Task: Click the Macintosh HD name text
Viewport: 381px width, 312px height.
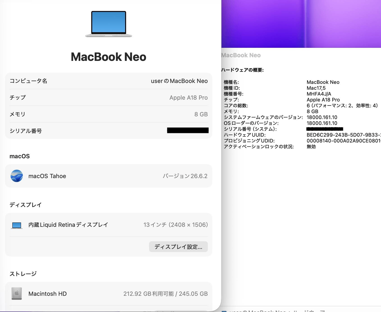Action: click(47, 294)
